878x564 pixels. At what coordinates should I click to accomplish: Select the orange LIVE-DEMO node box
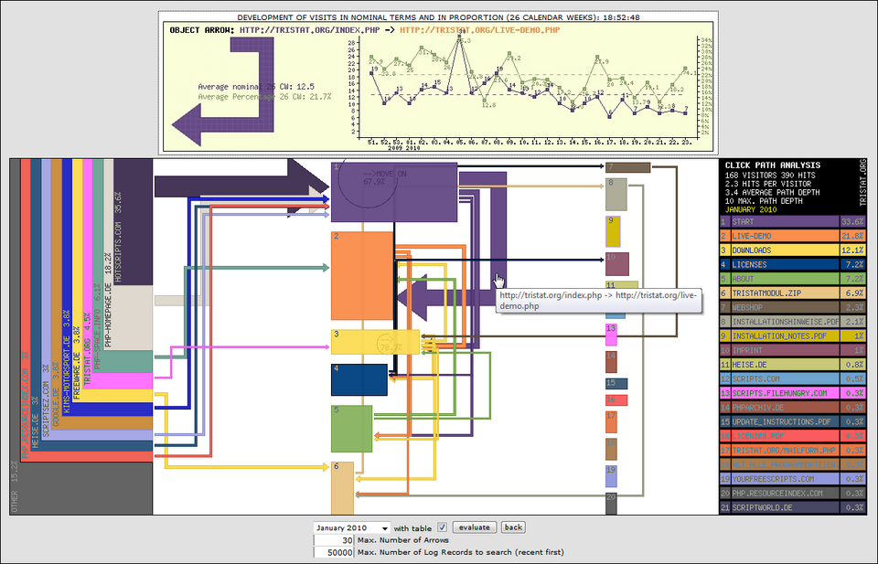tap(361, 275)
